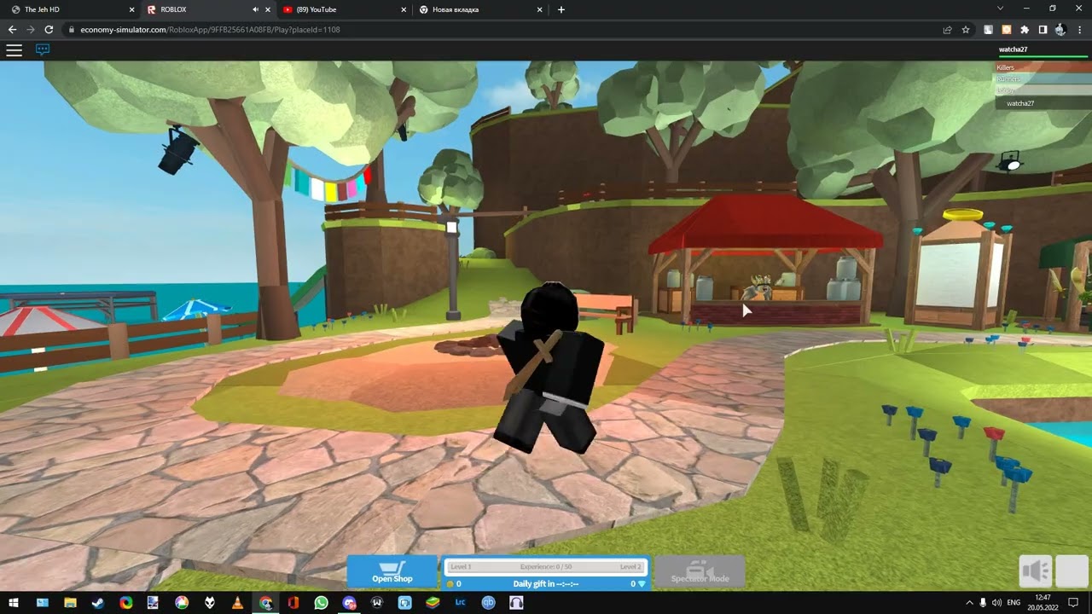This screenshot has height=614, width=1092.
Task: Open Chrome three-dot menu
Action: (1080, 30)
